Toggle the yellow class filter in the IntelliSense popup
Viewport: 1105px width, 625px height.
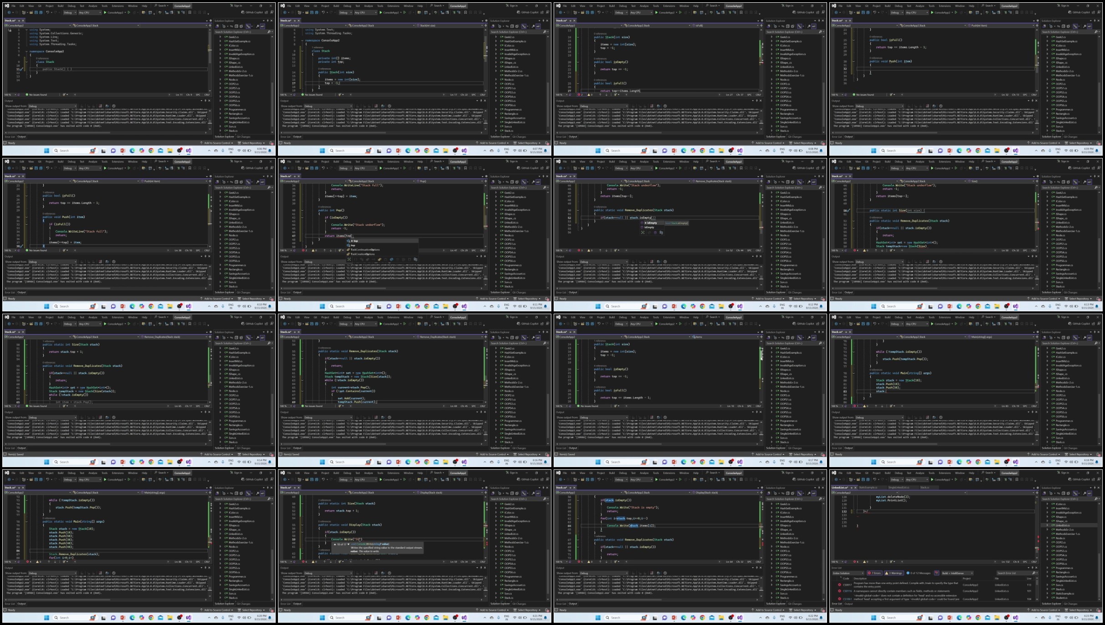pyautogui.click(x=380, y=259)
